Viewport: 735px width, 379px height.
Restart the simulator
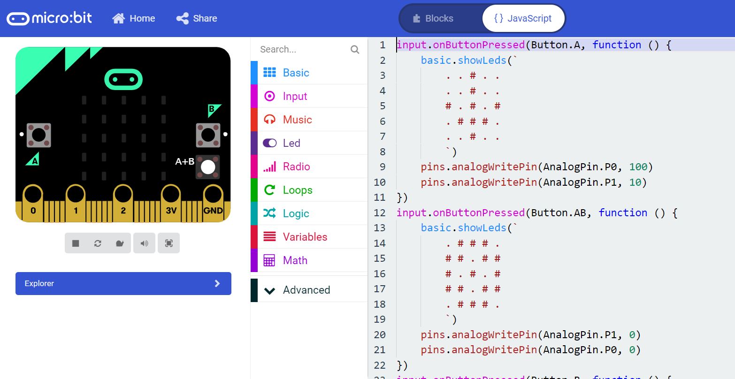click(x=98, y=243)
